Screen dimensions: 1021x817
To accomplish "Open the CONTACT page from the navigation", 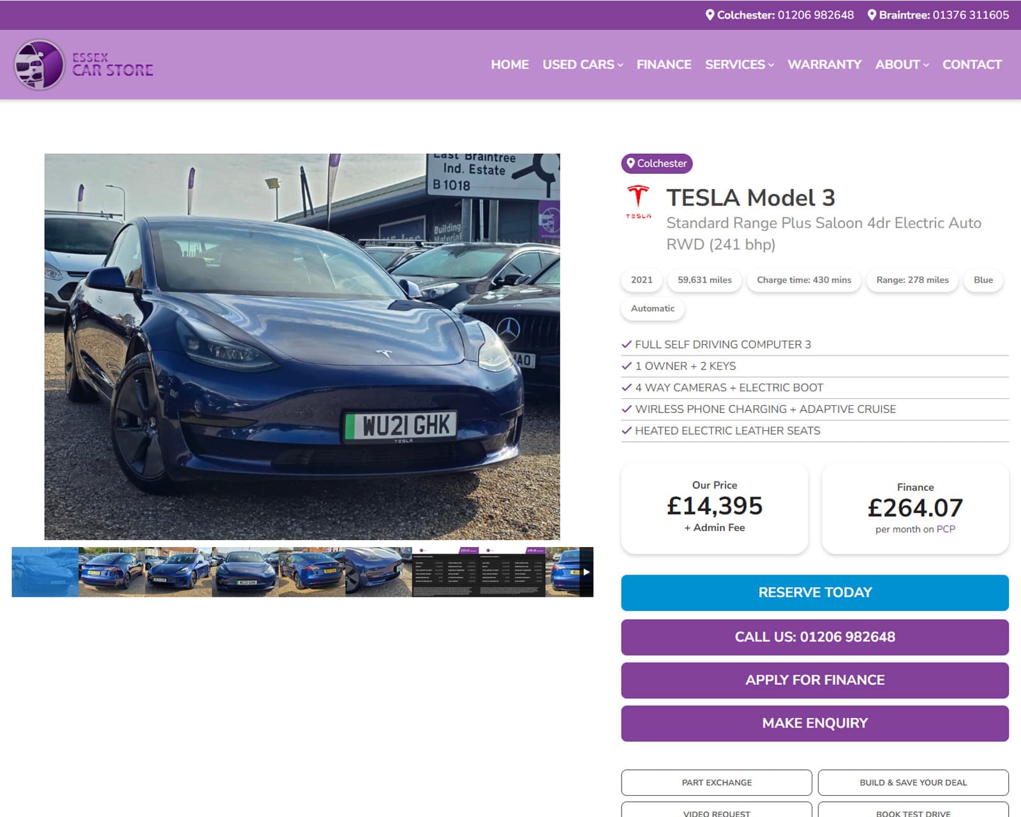I will pyautogui.click(x=971, y=64).
